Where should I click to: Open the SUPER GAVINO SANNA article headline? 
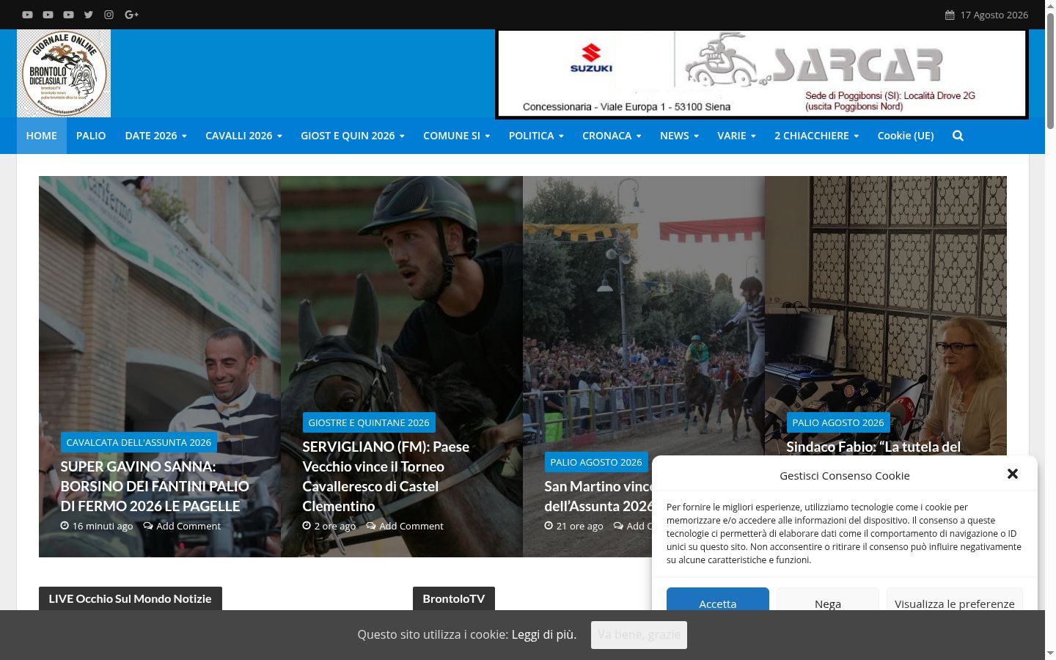point(155,486)
